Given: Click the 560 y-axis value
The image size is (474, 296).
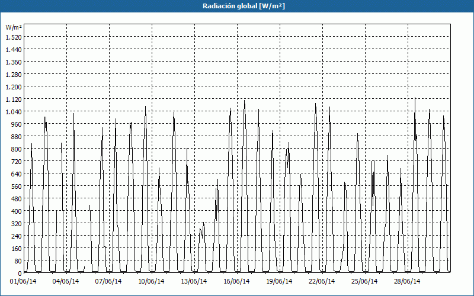Looking at the screenshot, I should tap(17, 186).
